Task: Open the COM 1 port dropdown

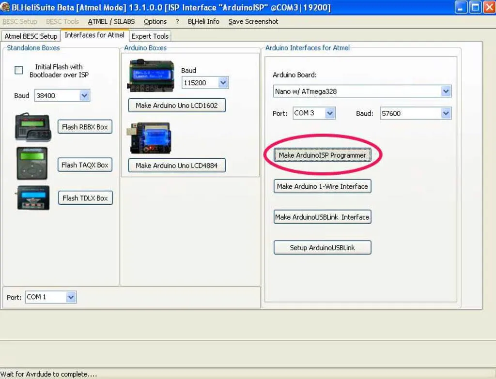Action: tap(71, 297)
